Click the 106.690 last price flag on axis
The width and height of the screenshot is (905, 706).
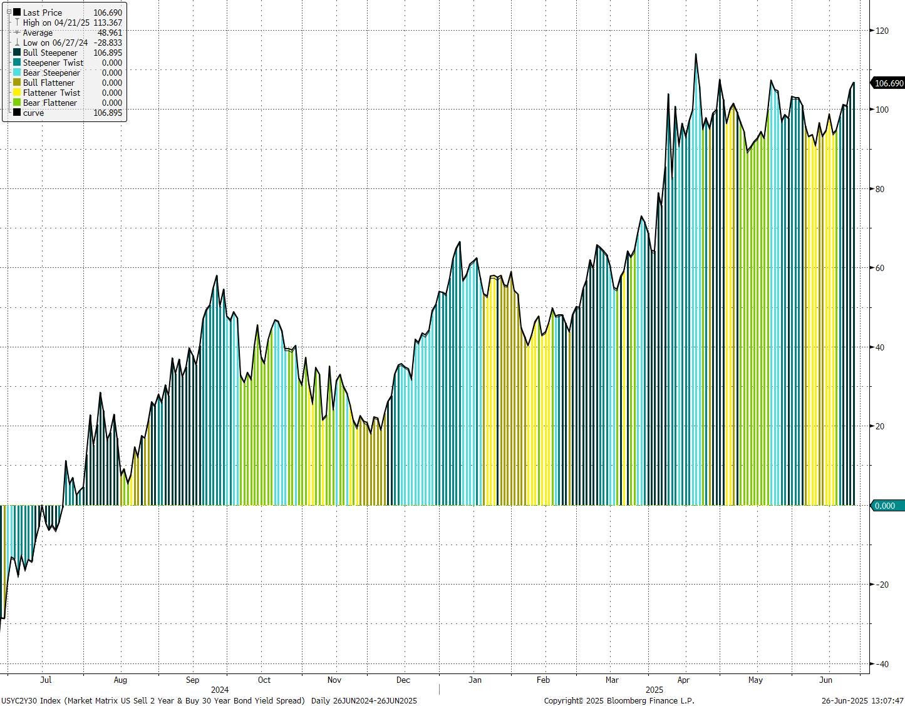887,83
